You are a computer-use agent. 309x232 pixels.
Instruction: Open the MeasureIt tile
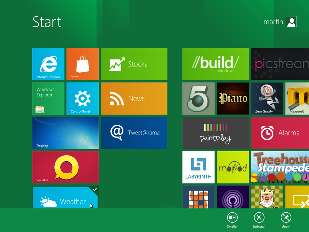click(x=297, y=98)
